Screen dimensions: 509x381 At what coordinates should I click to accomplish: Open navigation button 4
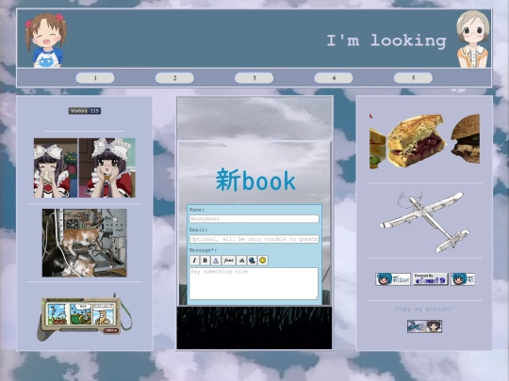334,78
